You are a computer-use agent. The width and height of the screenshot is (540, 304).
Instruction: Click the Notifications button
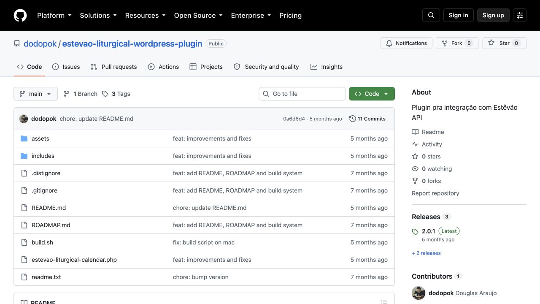click(x=407, y=43)
